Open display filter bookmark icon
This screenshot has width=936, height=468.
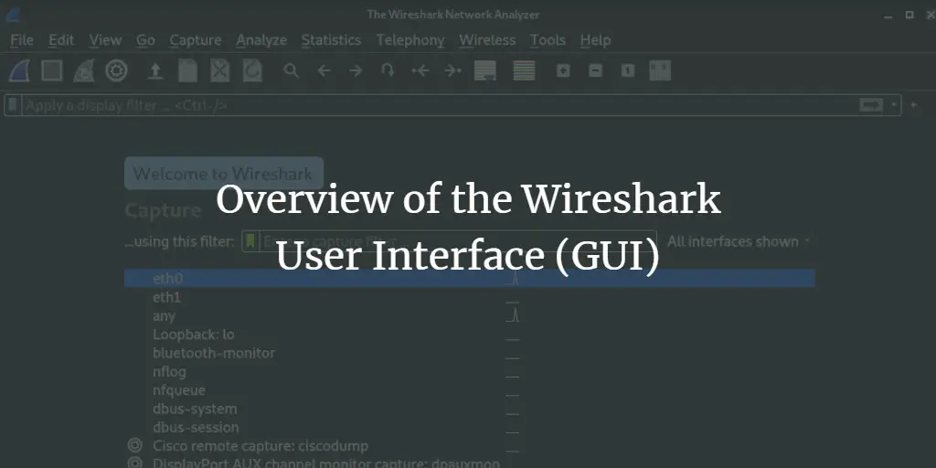[x=13, y=106]
